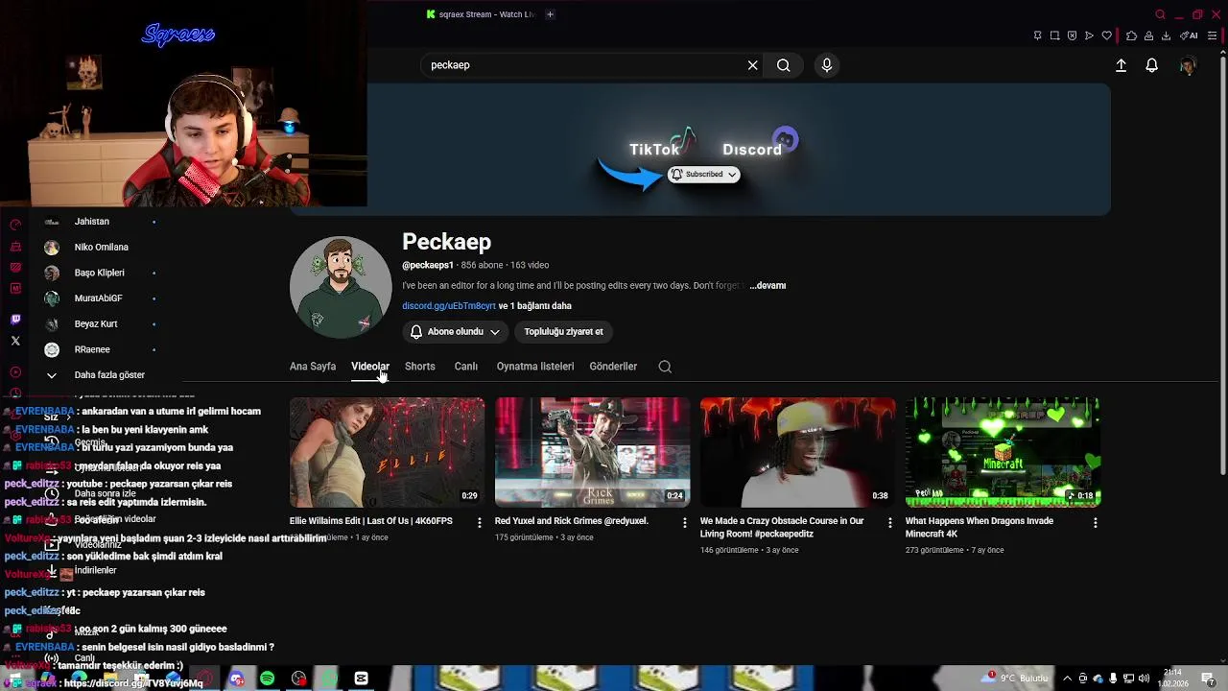Click the search magnifier button

click(x=784, y=65)
